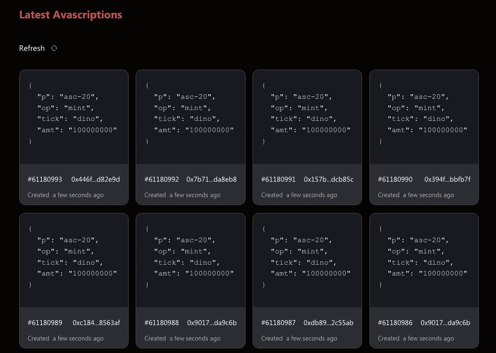The image size is (496, 353).
Task: Click the Refresh text label
Action: [32, 48]
